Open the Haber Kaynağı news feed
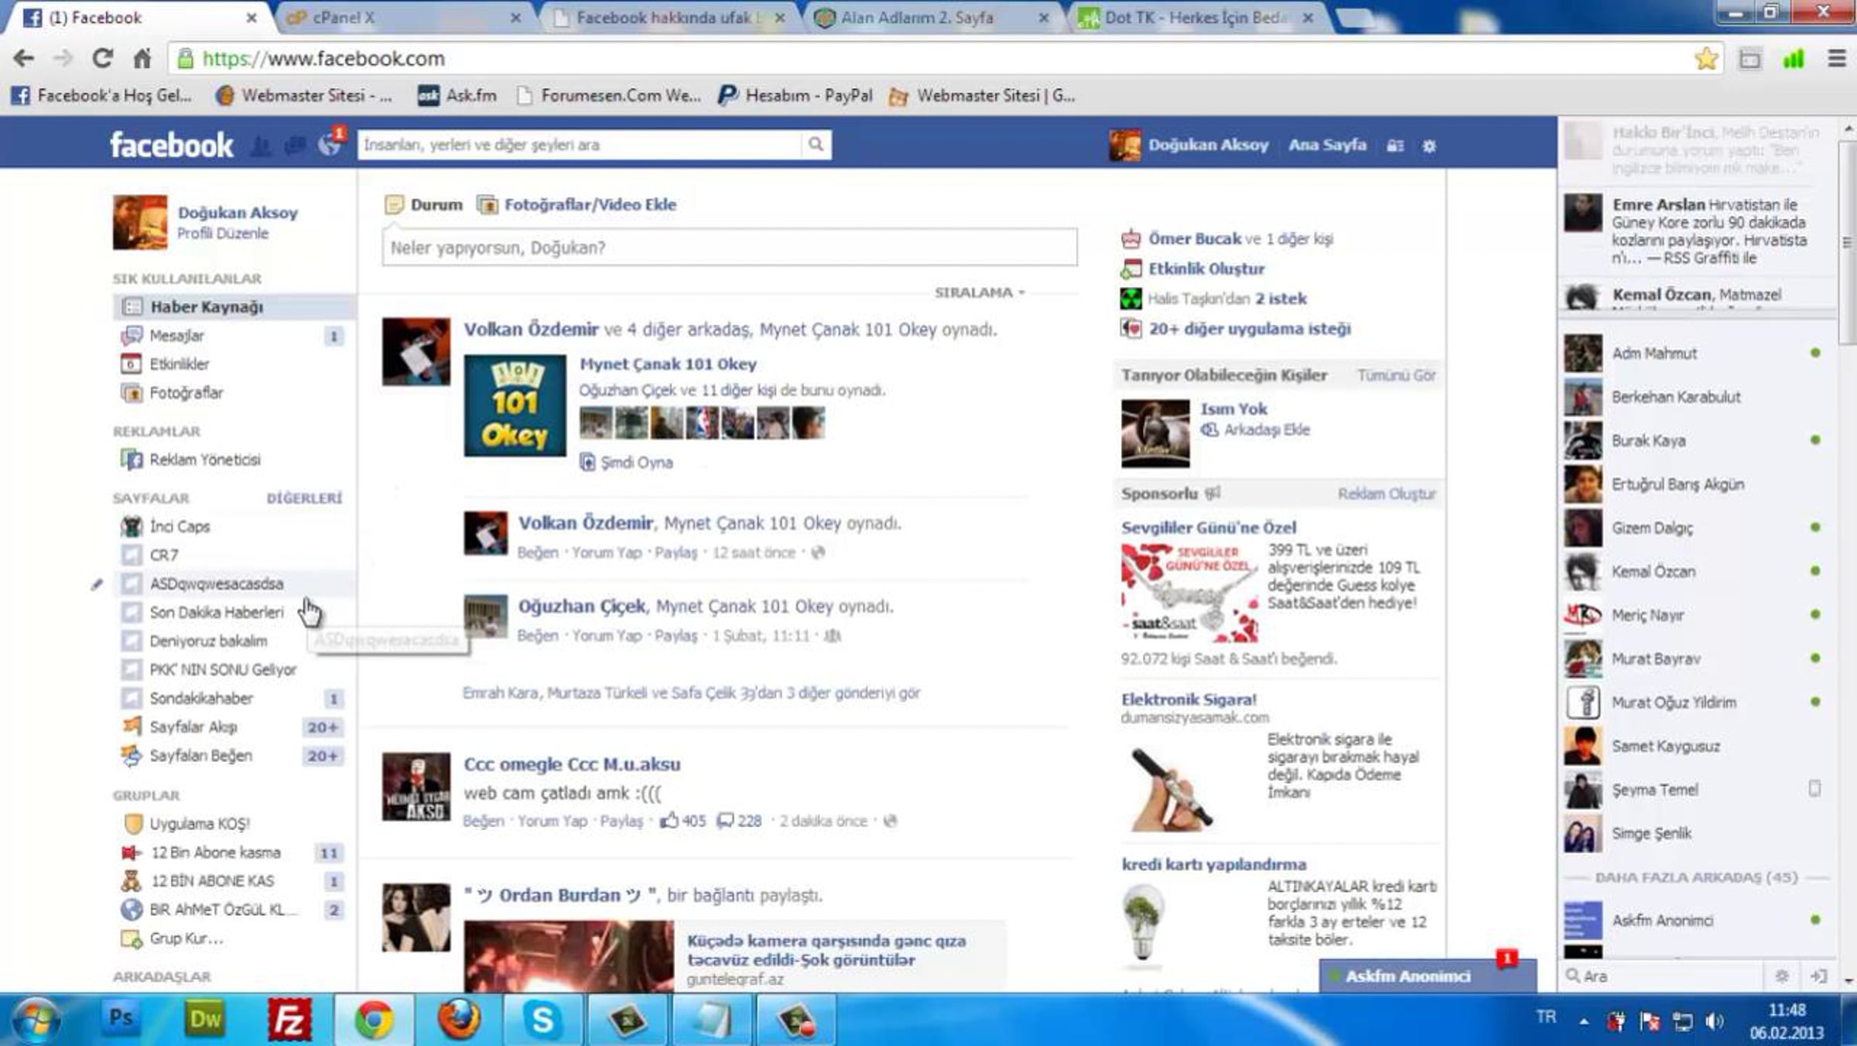This screenshot has height=1046, width=1857. click(x=234, y=307)
